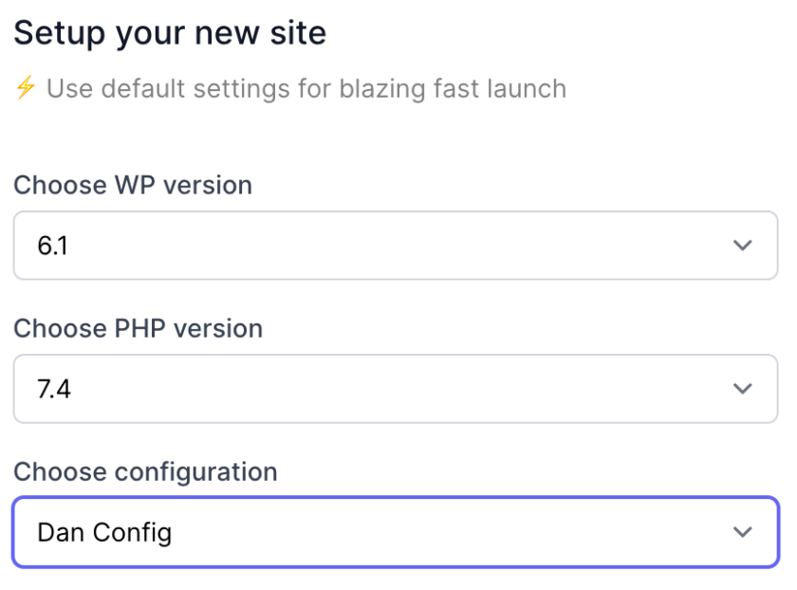Open the Choose configuration dropdown
The height and width of the screenshot is (590, 797).
pyautogui.click(x=396, y=532)
